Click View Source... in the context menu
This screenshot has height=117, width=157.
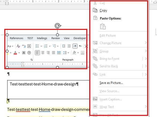click(x=109, y=91)
